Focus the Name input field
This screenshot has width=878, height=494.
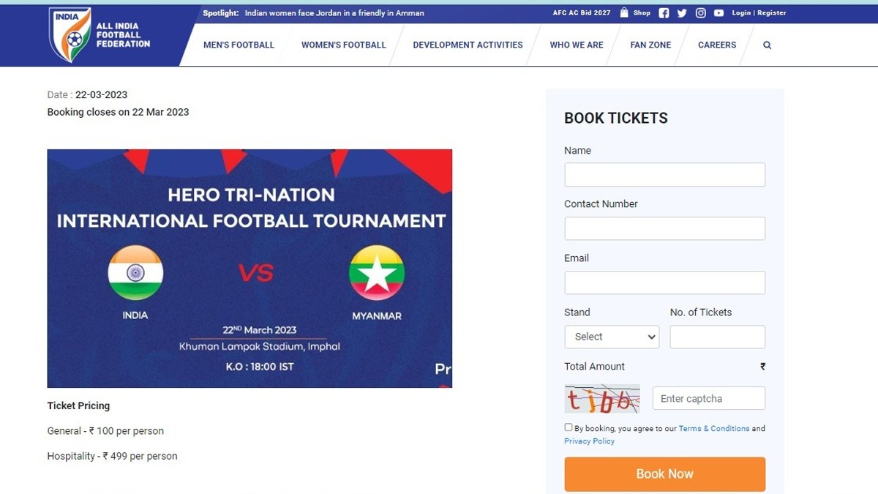(x=664, y=175)
